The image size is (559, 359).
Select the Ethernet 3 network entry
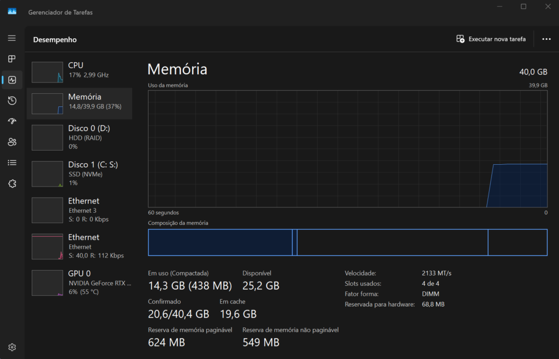point(80,210)
